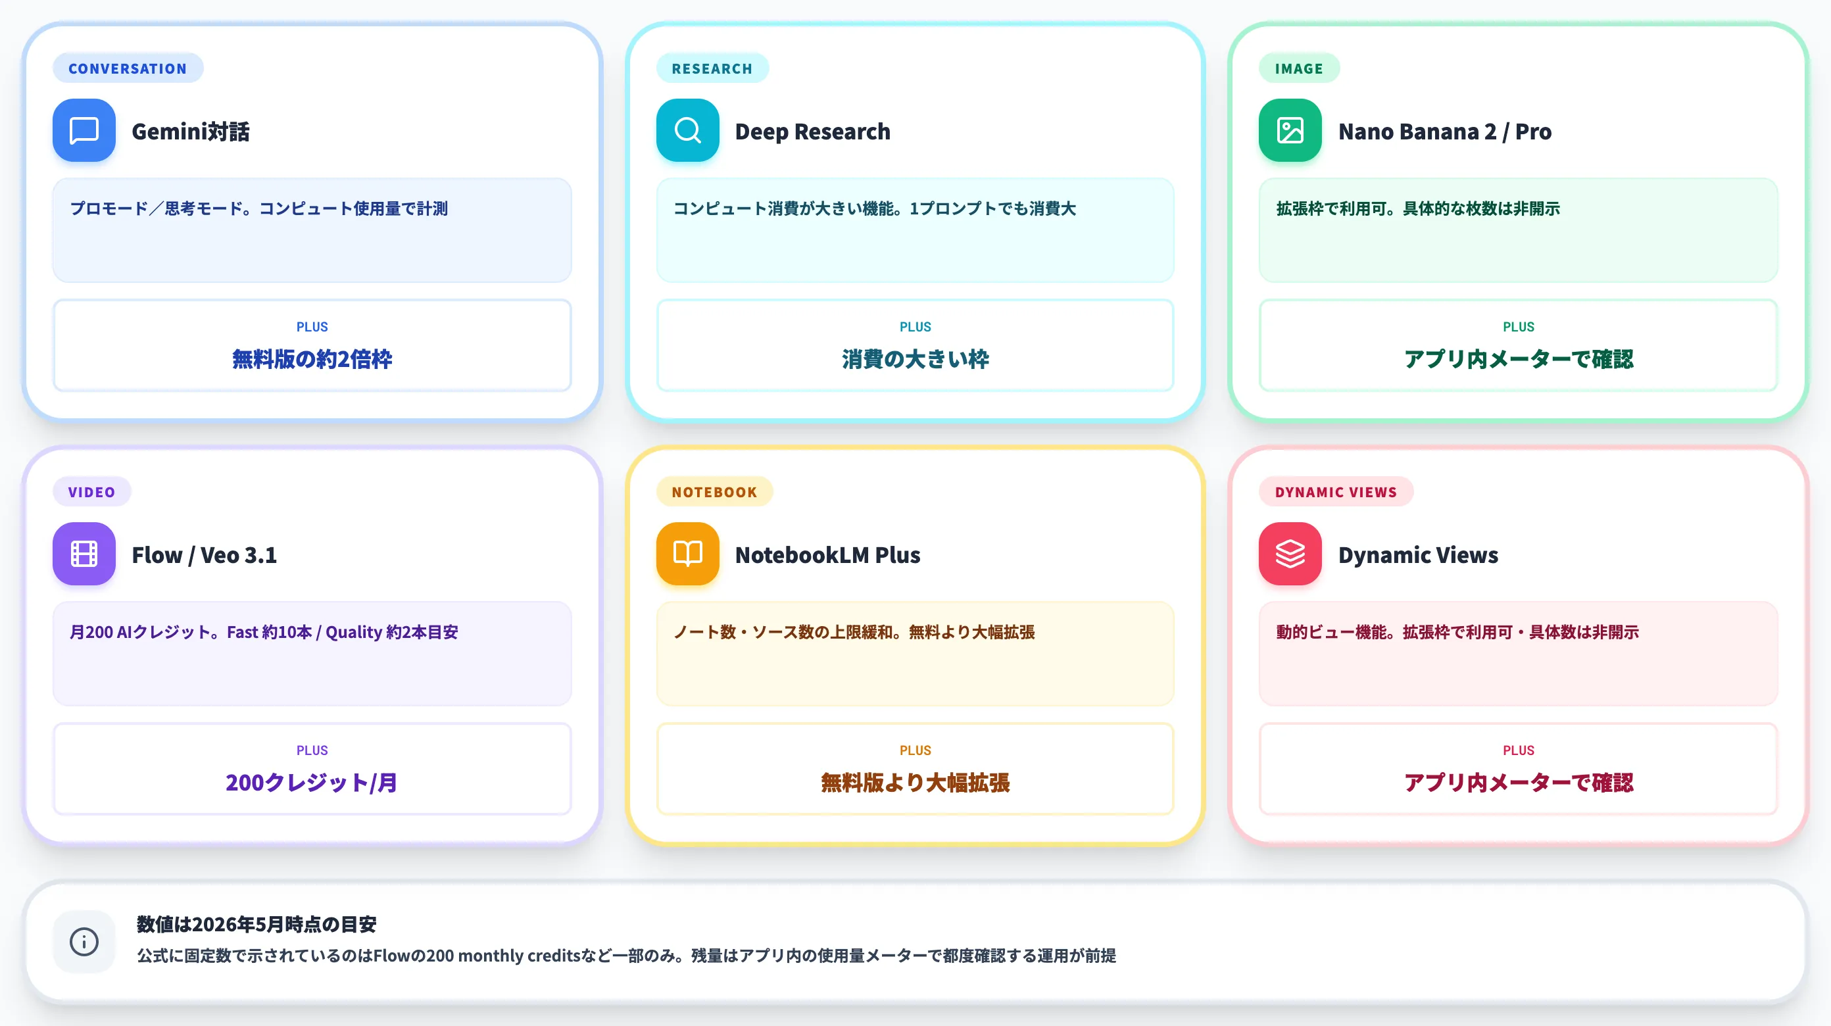Click the purple film icon for Flow / Veo
The width and height of the screenshot is (1831, 1026).
click(x=84, y=554)
